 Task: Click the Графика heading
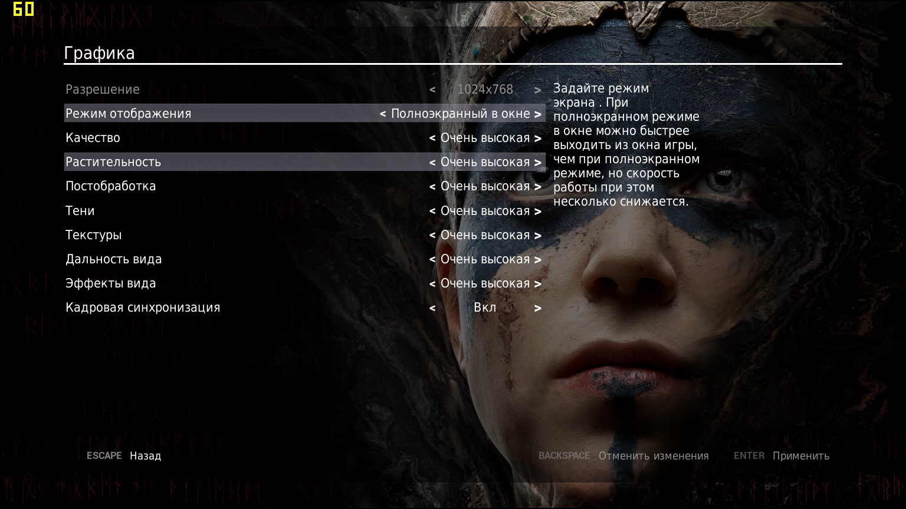pos(100,54)
